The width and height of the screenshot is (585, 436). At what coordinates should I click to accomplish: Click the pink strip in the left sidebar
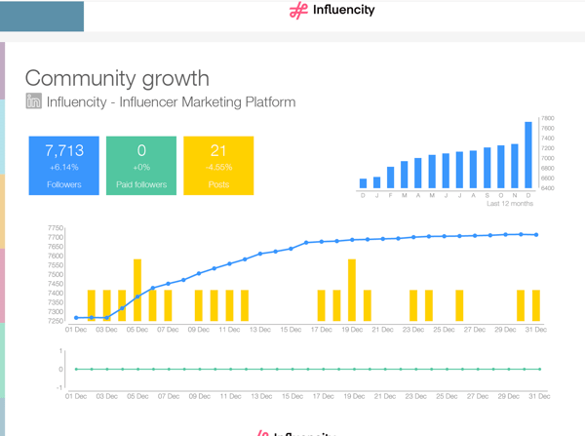coord(3,285)
